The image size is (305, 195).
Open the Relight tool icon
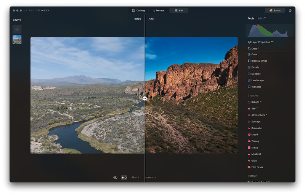[249, 102]
